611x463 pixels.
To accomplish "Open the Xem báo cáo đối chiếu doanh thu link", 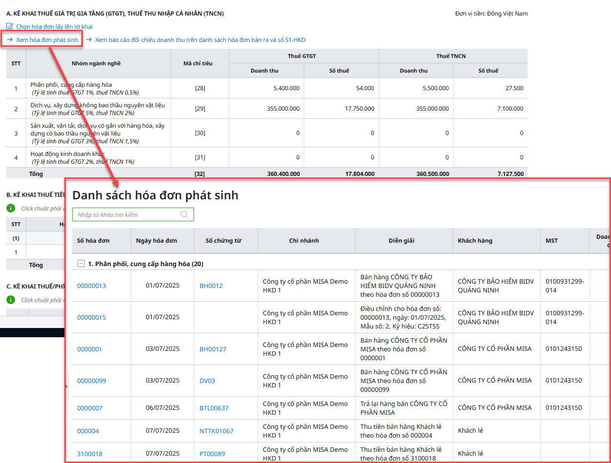I will [x=200, y=40].
